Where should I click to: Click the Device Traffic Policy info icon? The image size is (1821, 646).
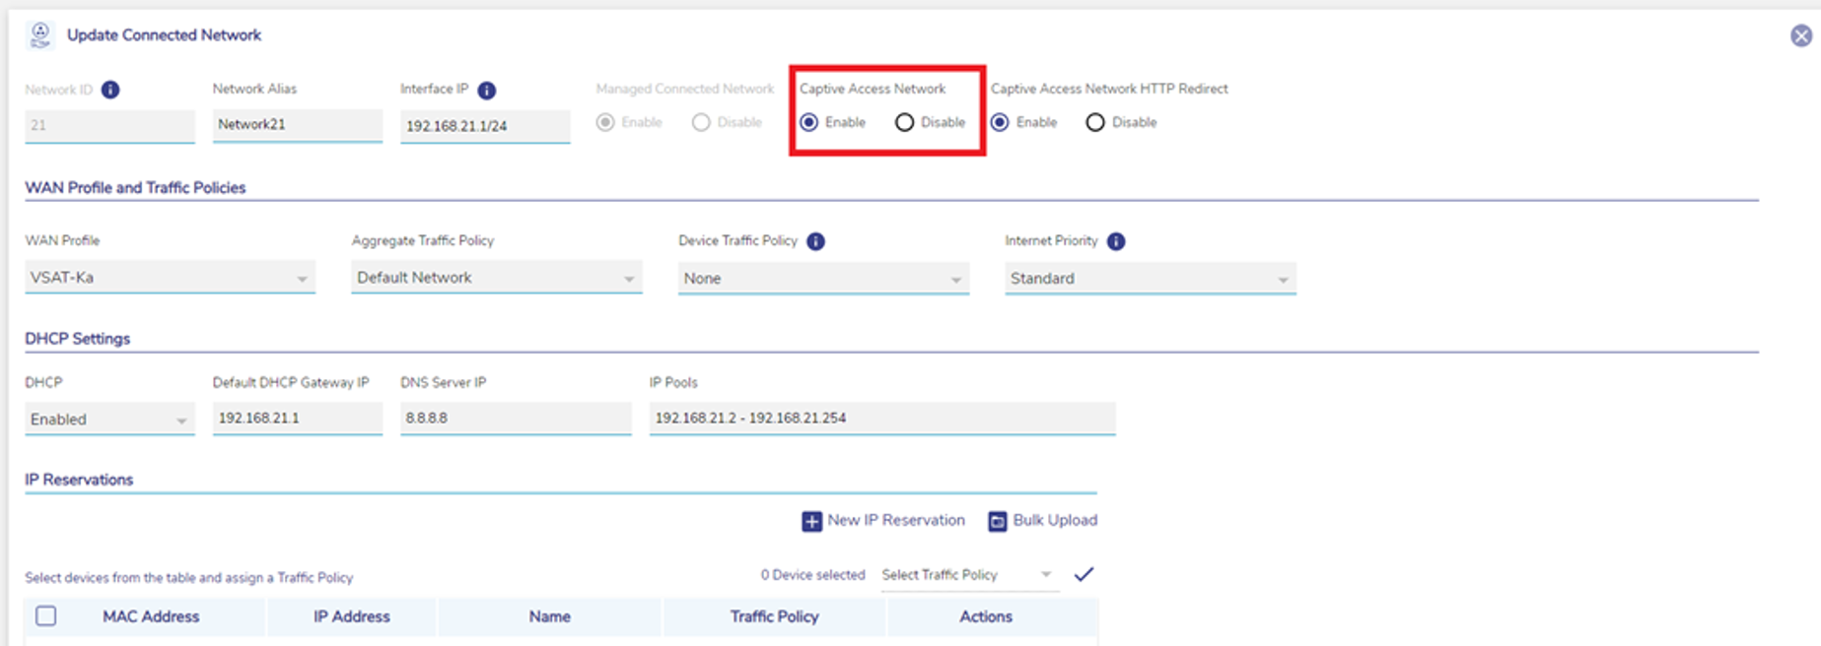point(815,241)
